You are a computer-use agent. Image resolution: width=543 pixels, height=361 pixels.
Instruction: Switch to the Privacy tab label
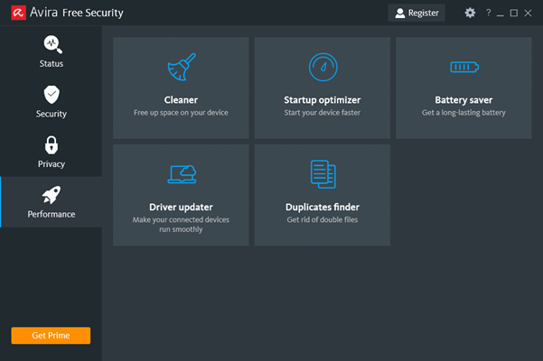[x=51, y=164]
